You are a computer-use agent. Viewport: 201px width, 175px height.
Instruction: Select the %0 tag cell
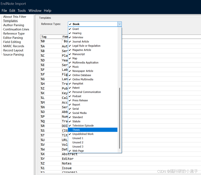click(51, 41)
